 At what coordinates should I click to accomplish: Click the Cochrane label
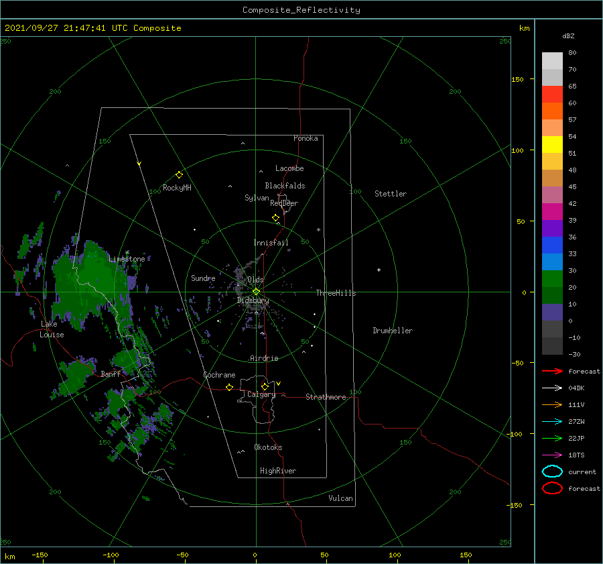point(219,375)
